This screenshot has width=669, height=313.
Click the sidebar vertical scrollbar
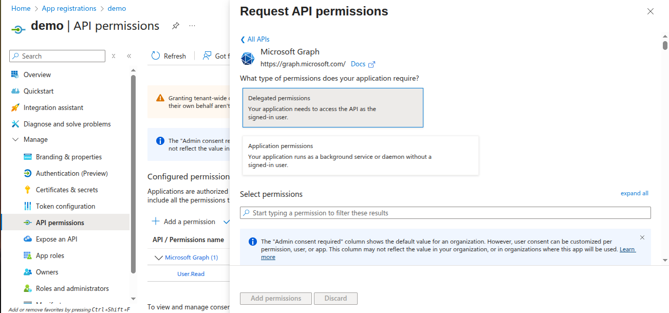click(134, 175)
